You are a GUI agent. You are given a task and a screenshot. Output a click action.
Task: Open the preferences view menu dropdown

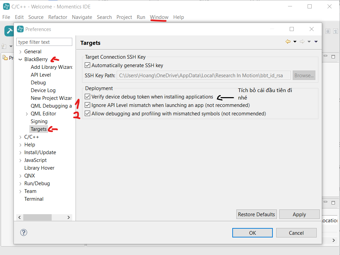[316, 41]
